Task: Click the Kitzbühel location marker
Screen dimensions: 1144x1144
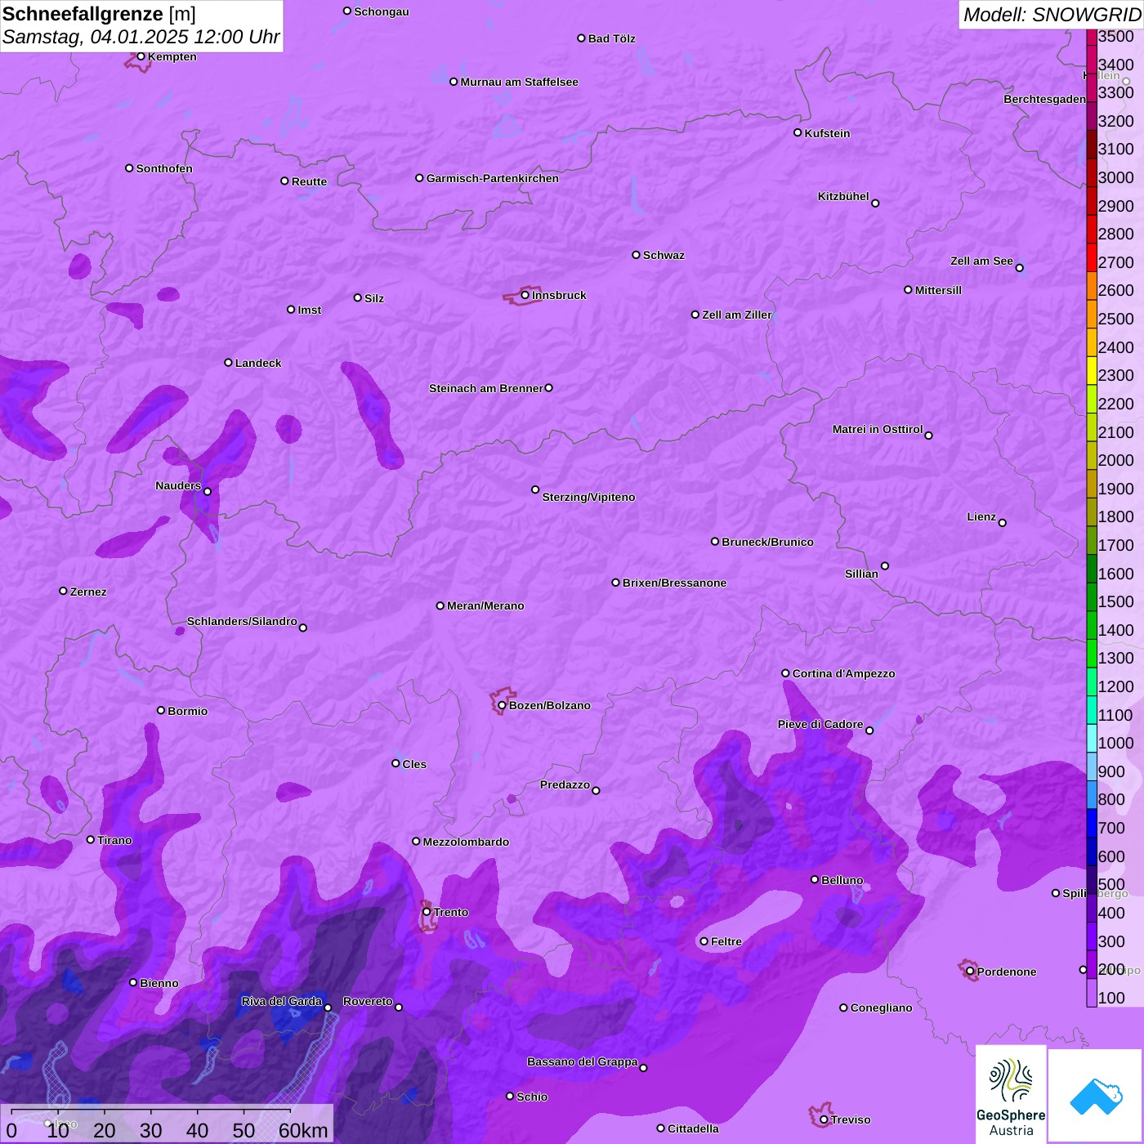Action: 875,203
